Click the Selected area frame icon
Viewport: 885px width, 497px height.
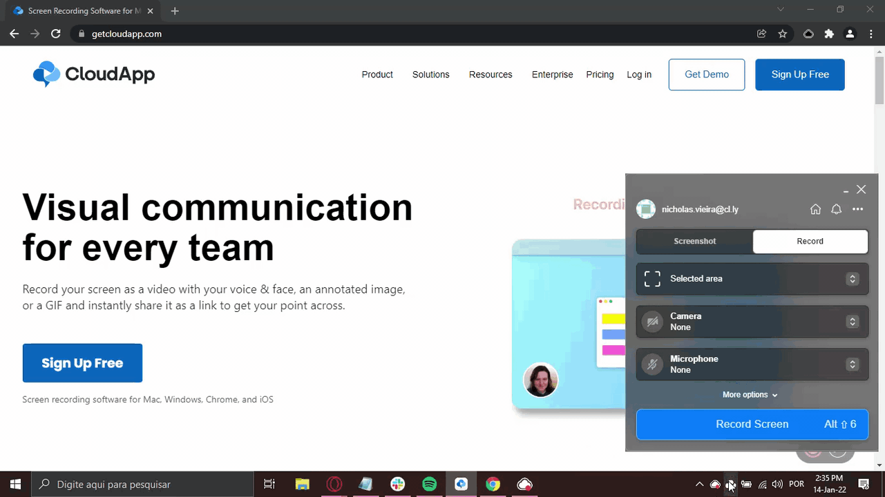652,279
